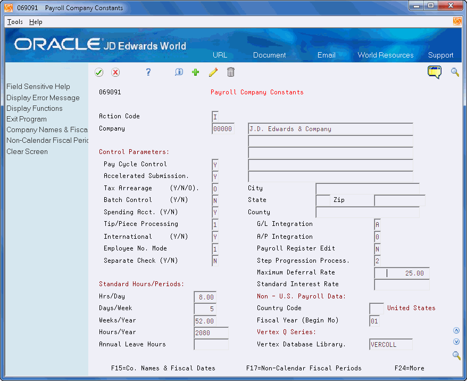The width and height of the screenshot is (467, 381).
Task: Click the Fiscal Year Begin Mo field
Action: pyautogui.click(x=374, y=321)
